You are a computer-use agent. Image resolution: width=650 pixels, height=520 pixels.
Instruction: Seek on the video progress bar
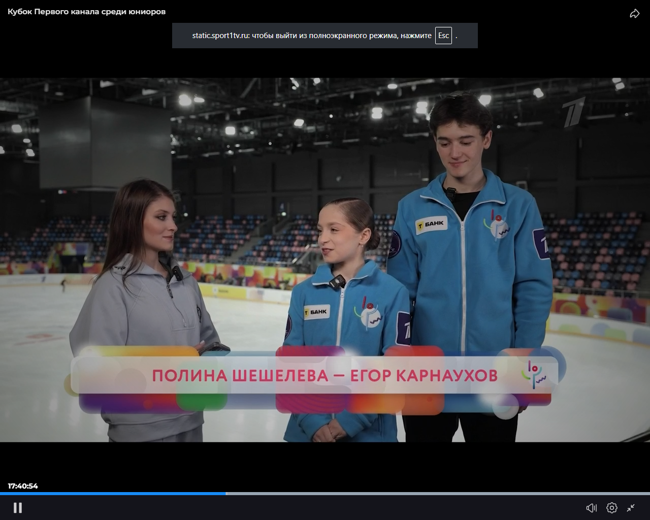pyautogui.click(x=325, y=493)
